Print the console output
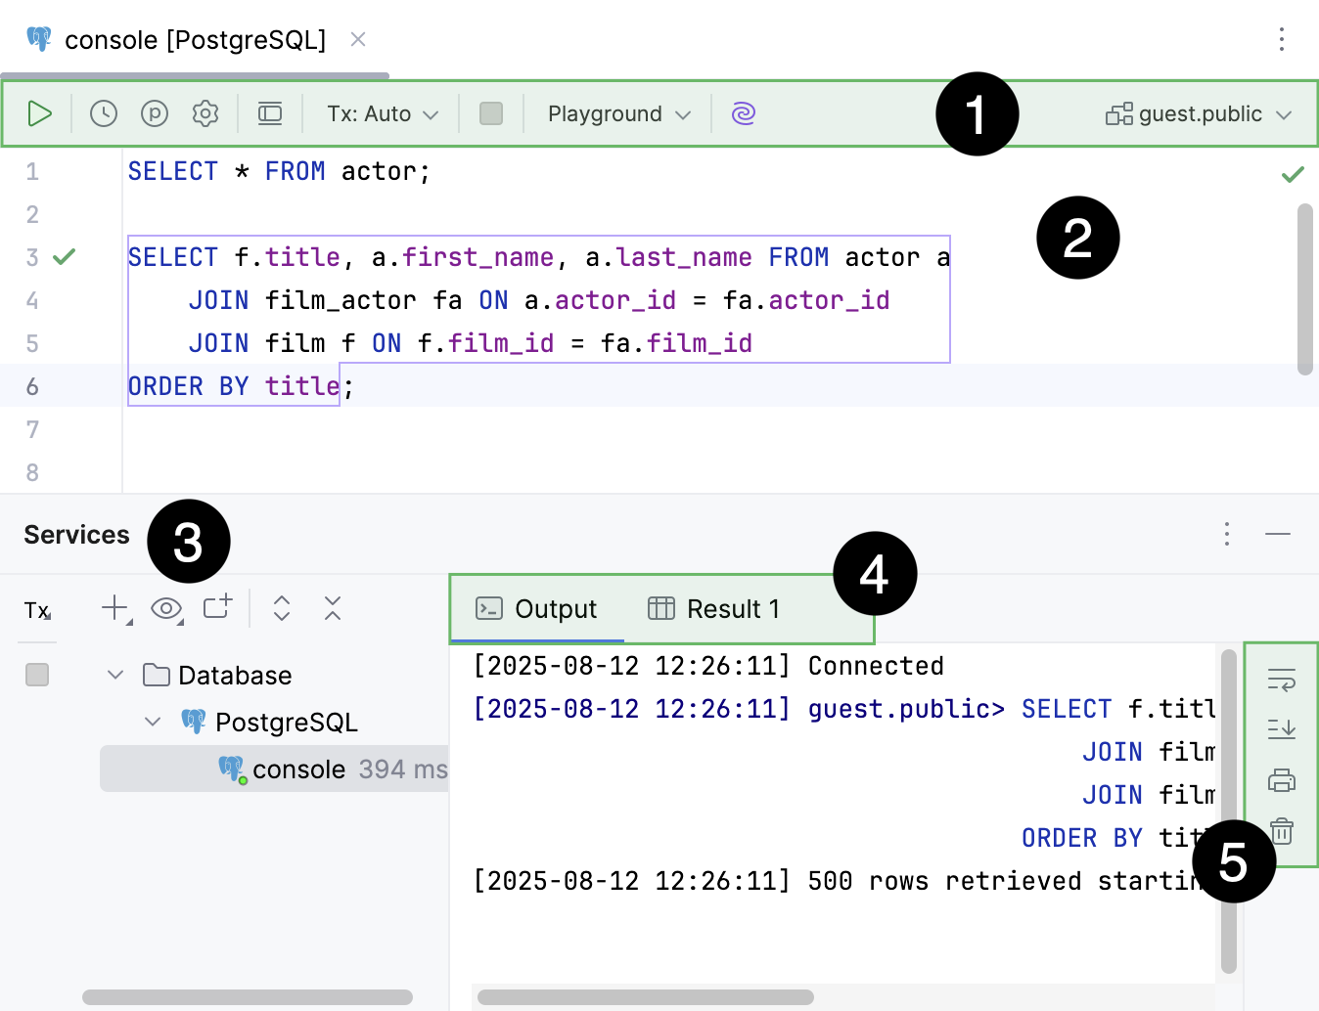Screen dimensions: 1319x1011 pyautogui.click(x=1281, y=779)
